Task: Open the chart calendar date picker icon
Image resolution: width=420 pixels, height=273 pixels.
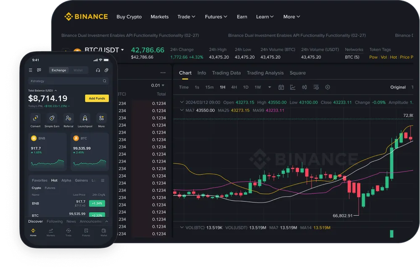Action: click(x=281, y=87)
